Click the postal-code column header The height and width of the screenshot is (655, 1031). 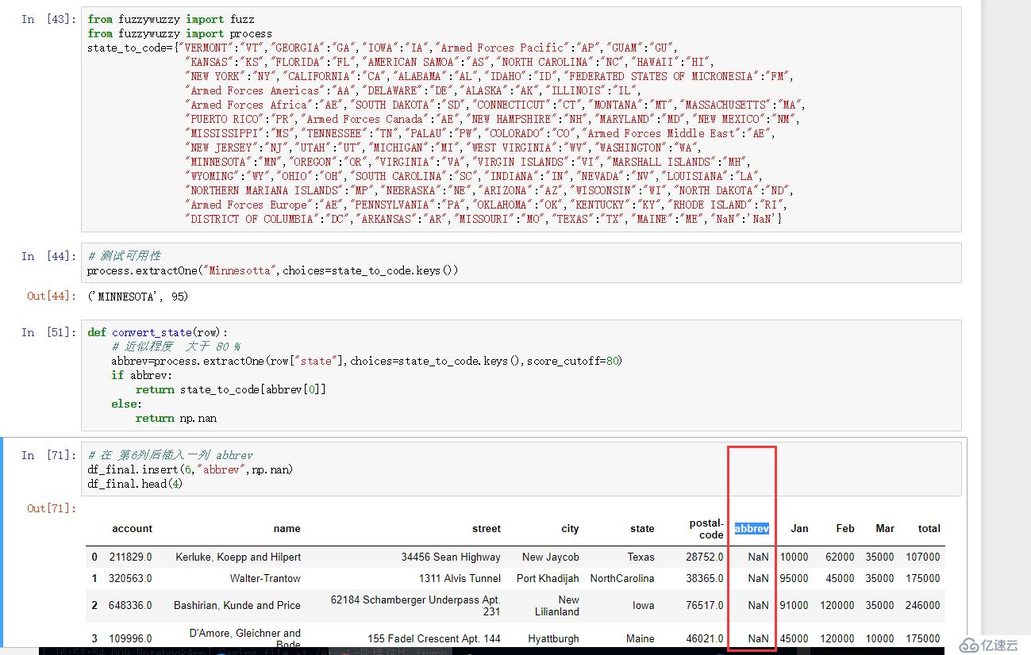[706, 528]
